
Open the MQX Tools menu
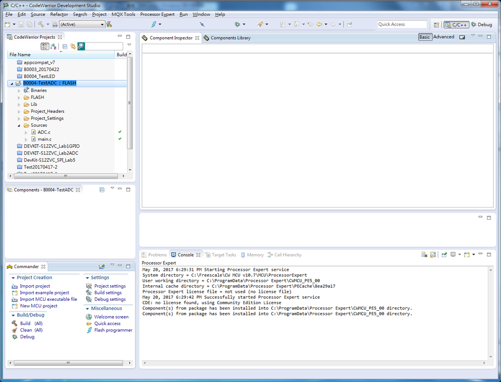click(x=123, y=15)
